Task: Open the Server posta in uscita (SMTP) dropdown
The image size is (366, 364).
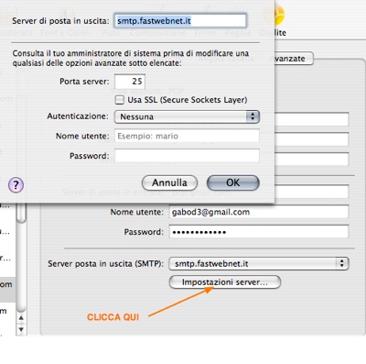Action: pyautogui.click(x=259, y=263)
